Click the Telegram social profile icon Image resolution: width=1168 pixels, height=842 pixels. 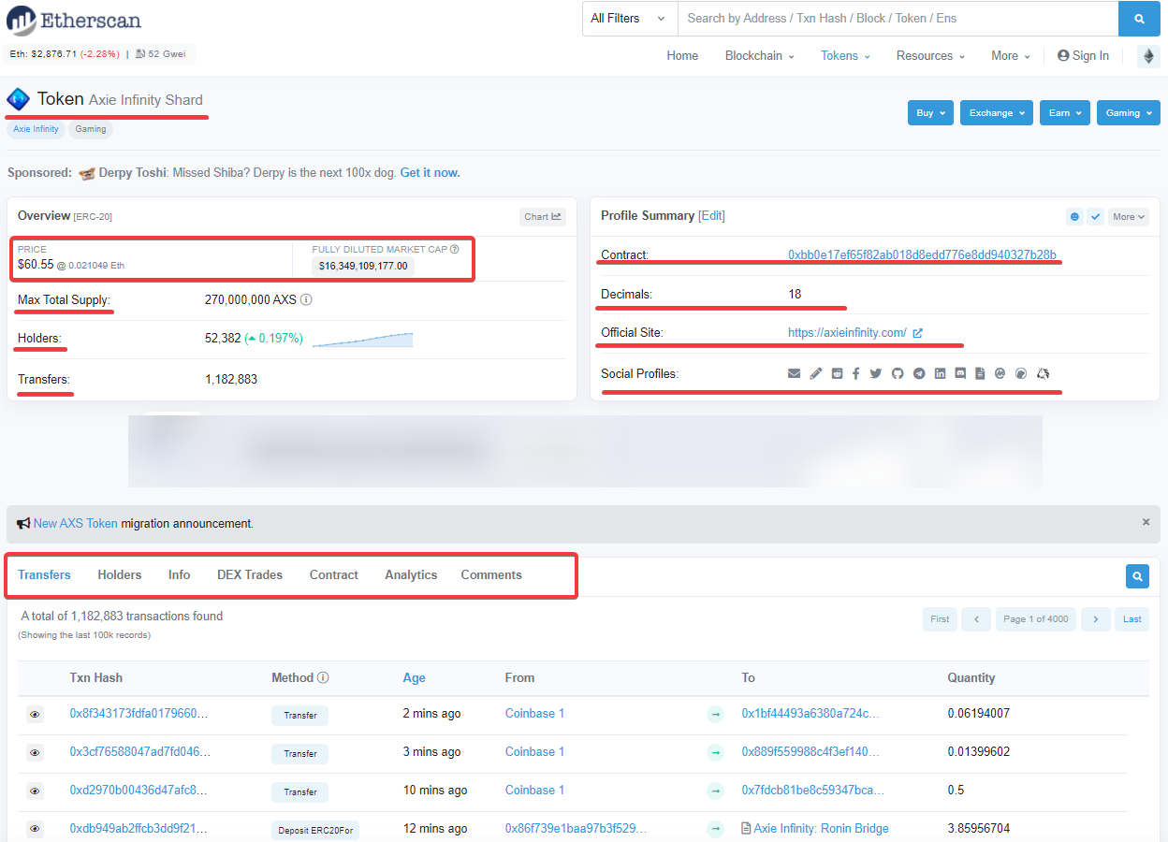click(919, 373)
